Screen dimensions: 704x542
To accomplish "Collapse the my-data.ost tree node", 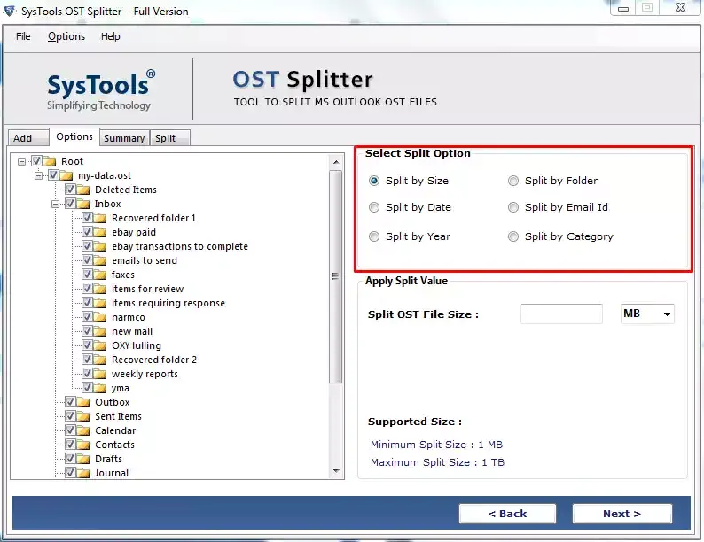I will (39, 175).
